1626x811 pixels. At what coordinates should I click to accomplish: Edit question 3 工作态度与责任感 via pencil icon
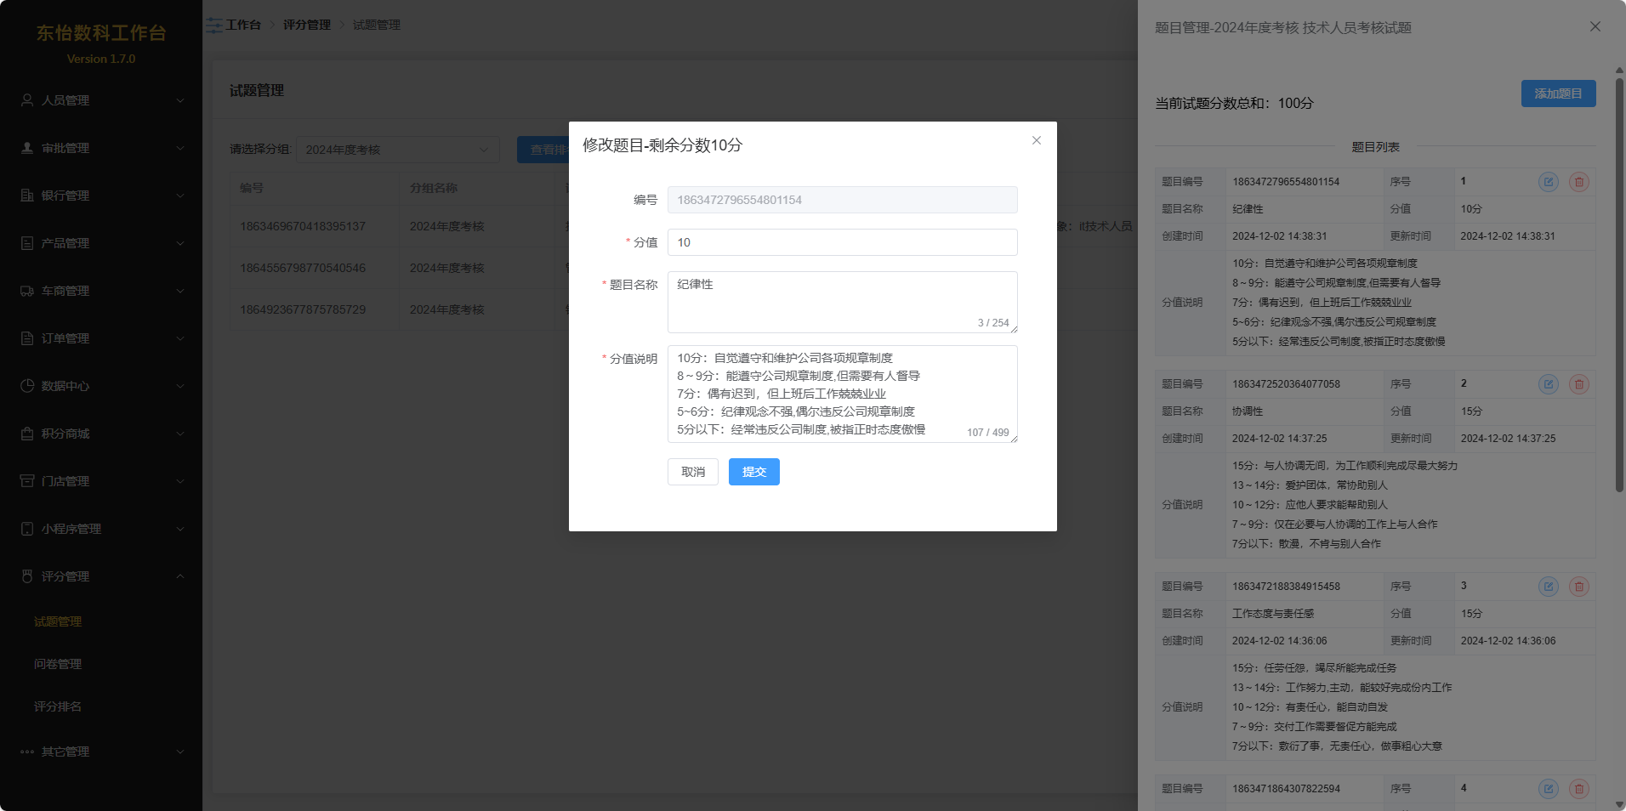tap(1548, 587)
